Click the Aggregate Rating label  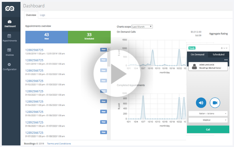coord(218,34)
